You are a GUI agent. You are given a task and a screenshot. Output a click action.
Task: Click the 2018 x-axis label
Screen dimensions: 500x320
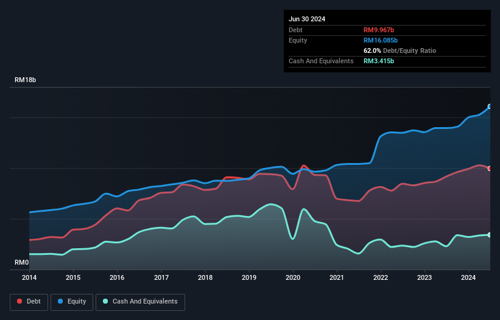pyautogui.click(x=205, y=278)
